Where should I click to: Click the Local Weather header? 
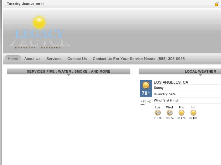click(200, 71)
